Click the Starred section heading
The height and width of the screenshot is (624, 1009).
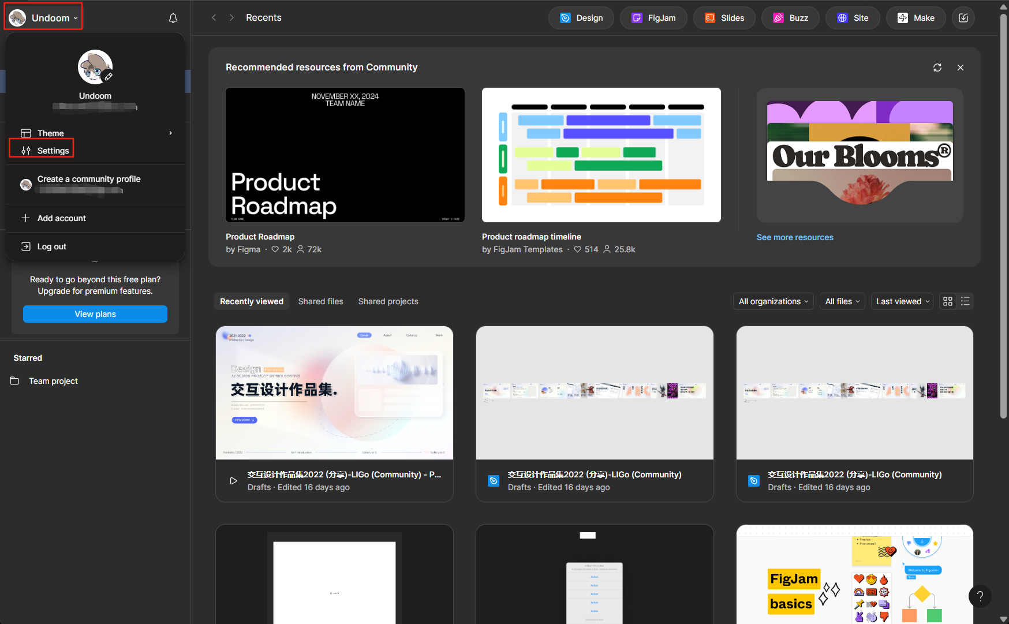pyautogui.click(x=28, y=358)
